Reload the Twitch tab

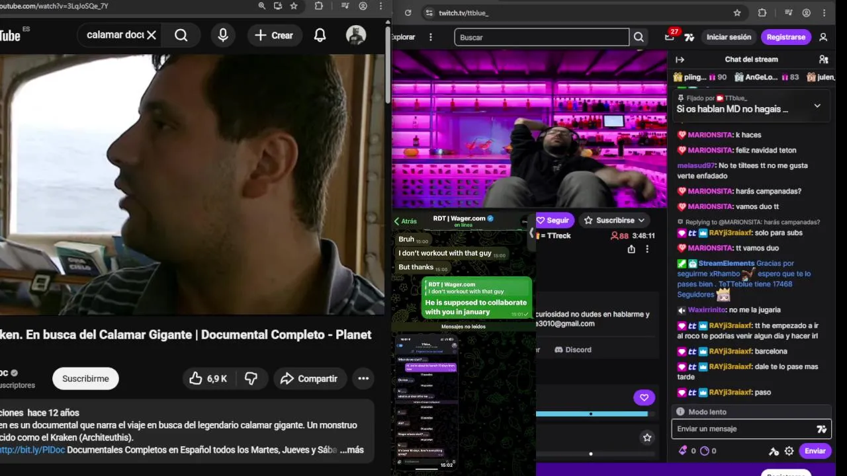[x=408, y=13]
